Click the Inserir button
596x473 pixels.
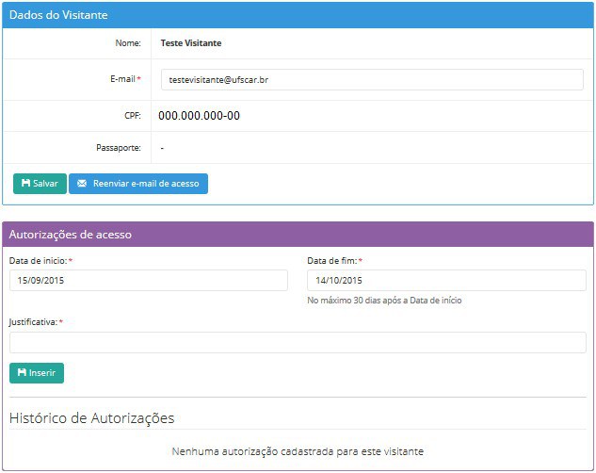click(x=37, y=373)
